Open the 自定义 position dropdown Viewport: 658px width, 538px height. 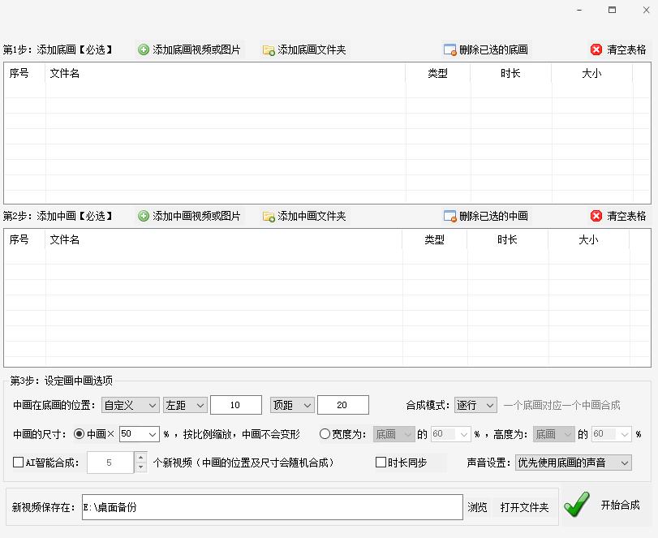(x=129, y=404)
